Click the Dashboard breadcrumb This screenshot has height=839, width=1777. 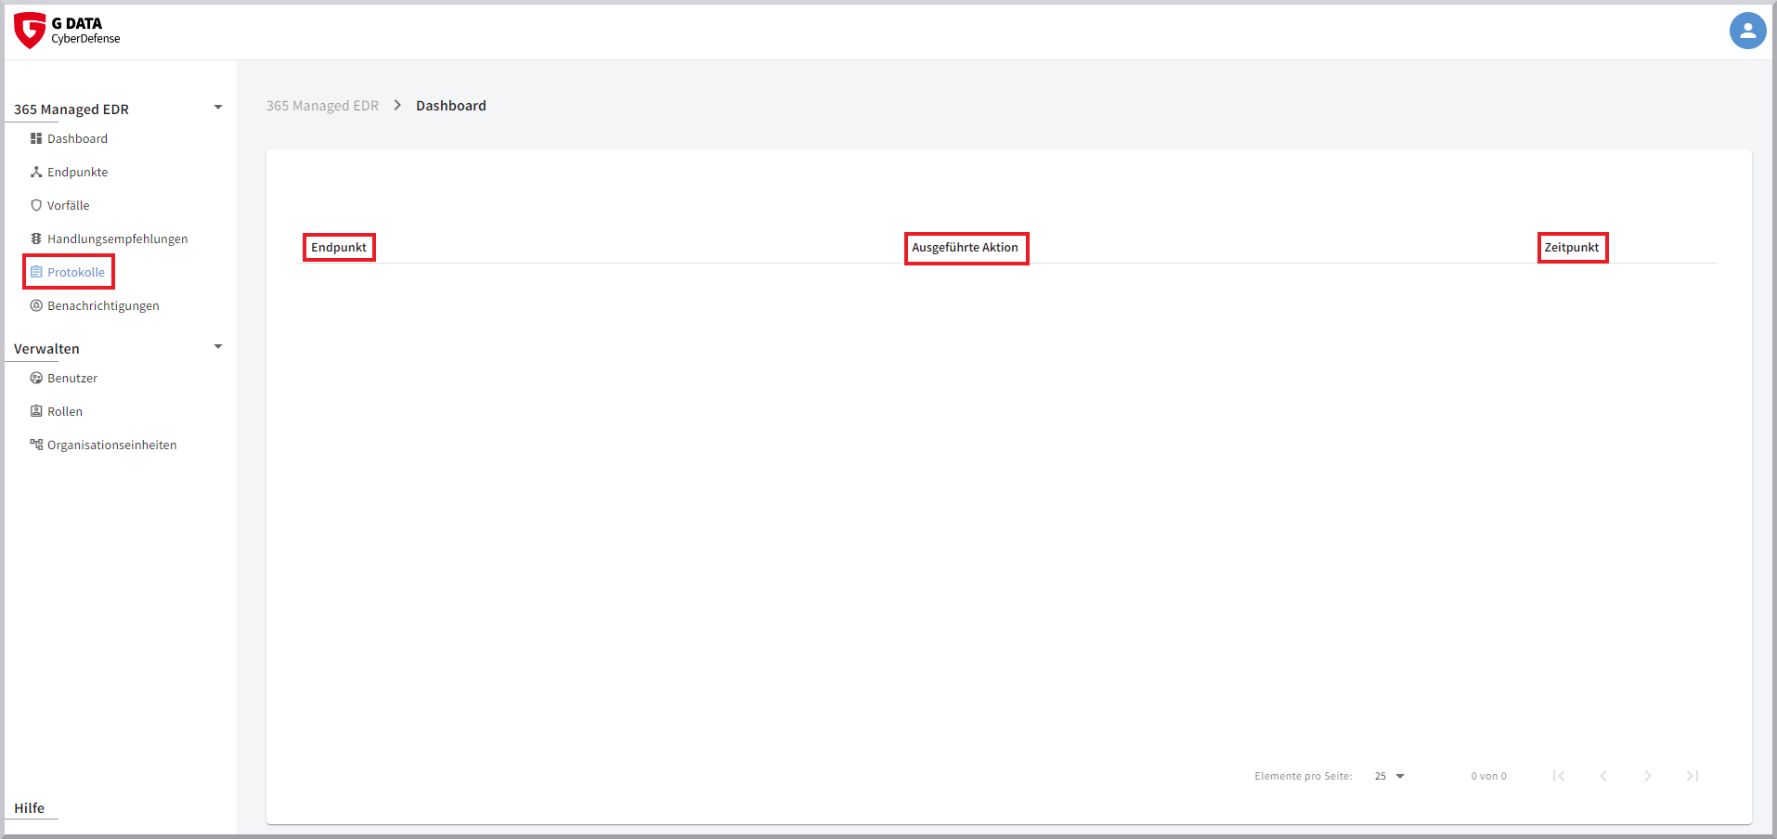click(451, 106)
